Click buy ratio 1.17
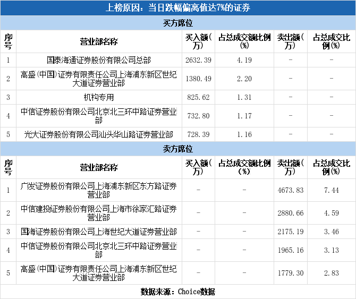The image size is (356, 299). [x=244, y=116]
